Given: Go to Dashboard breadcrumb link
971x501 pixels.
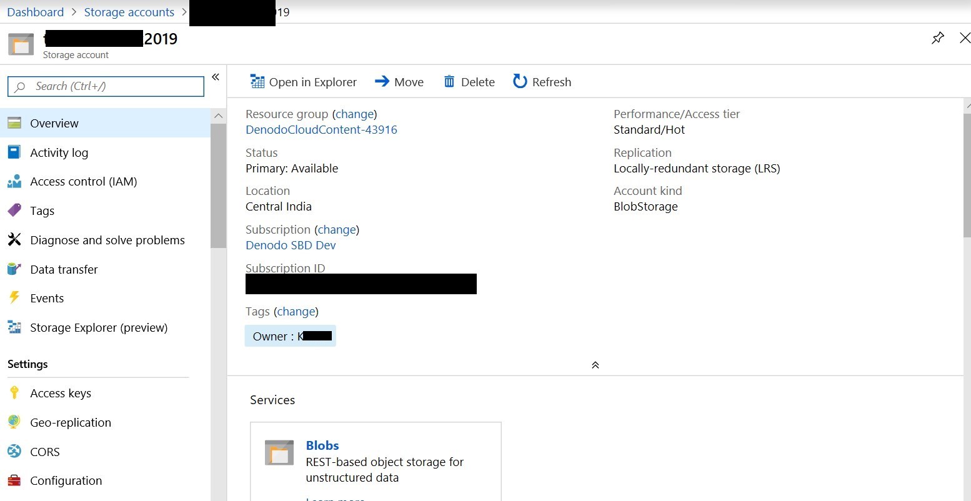Looking at the screenshot, I should click(x=36, y=12).
